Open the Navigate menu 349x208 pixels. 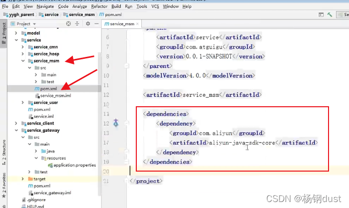(x=45, y=6)
